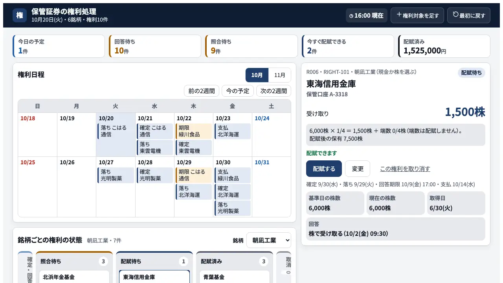Click the この権利を取り消す link
Image resolution: width=503 pixels, height=283 pixels.
(405, 169)
